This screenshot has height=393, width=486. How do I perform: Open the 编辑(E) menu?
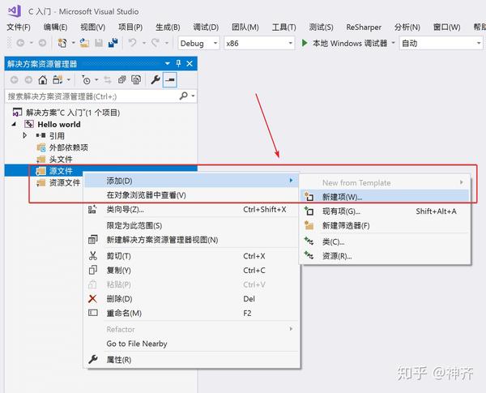click(55, 28)
